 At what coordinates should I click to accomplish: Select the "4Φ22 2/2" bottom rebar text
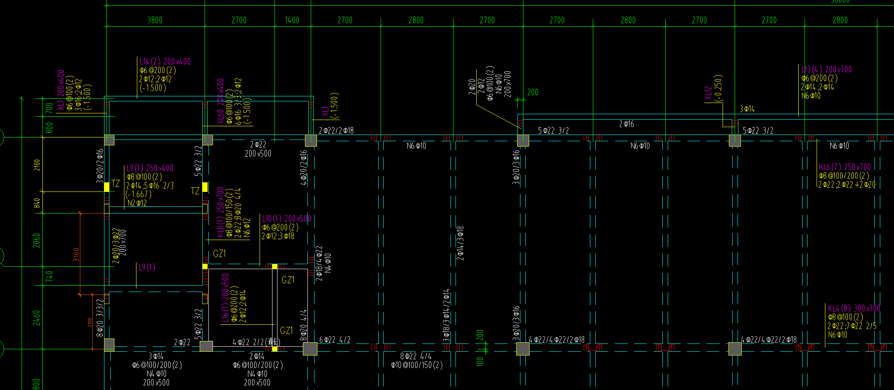click(248, 342)
